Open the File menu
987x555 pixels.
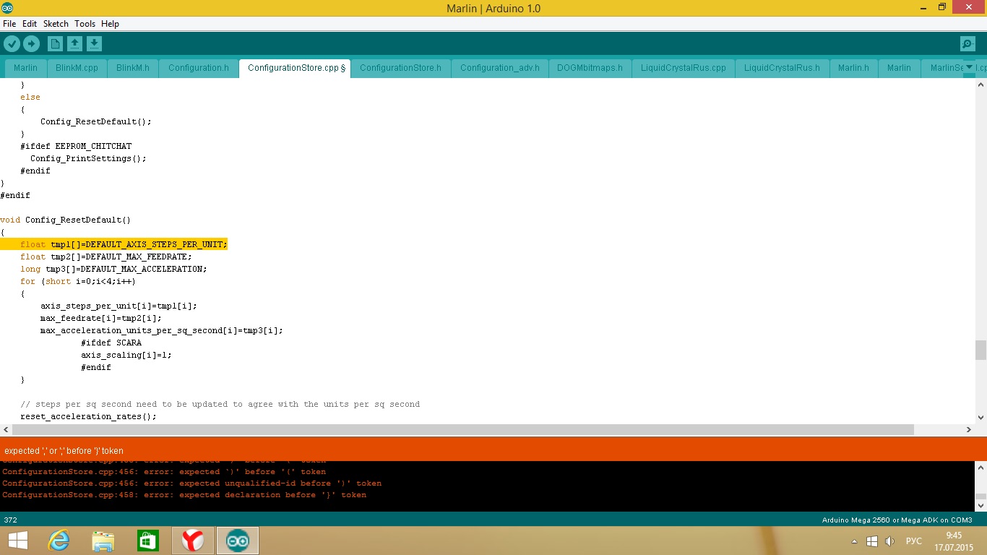[9, 24]
